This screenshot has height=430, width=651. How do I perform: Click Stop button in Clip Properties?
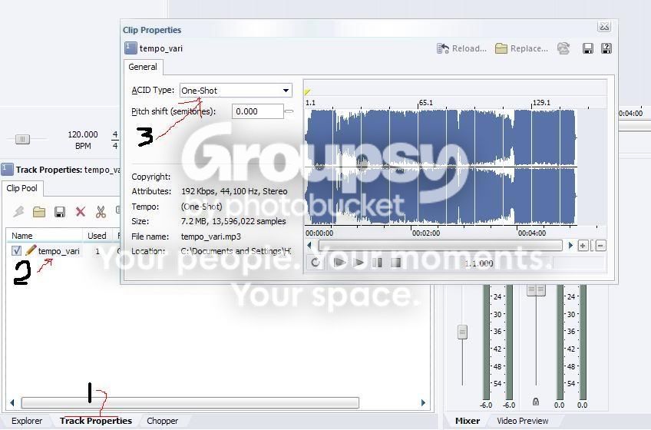[396, 263]
